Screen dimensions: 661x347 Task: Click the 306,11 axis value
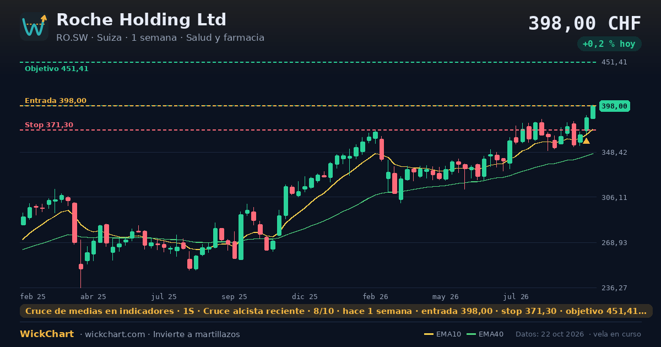click(x=614, y=197)
